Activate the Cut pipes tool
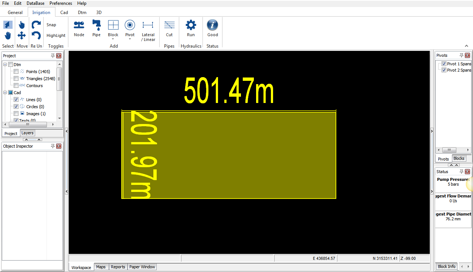 click(x=169, y=25)
